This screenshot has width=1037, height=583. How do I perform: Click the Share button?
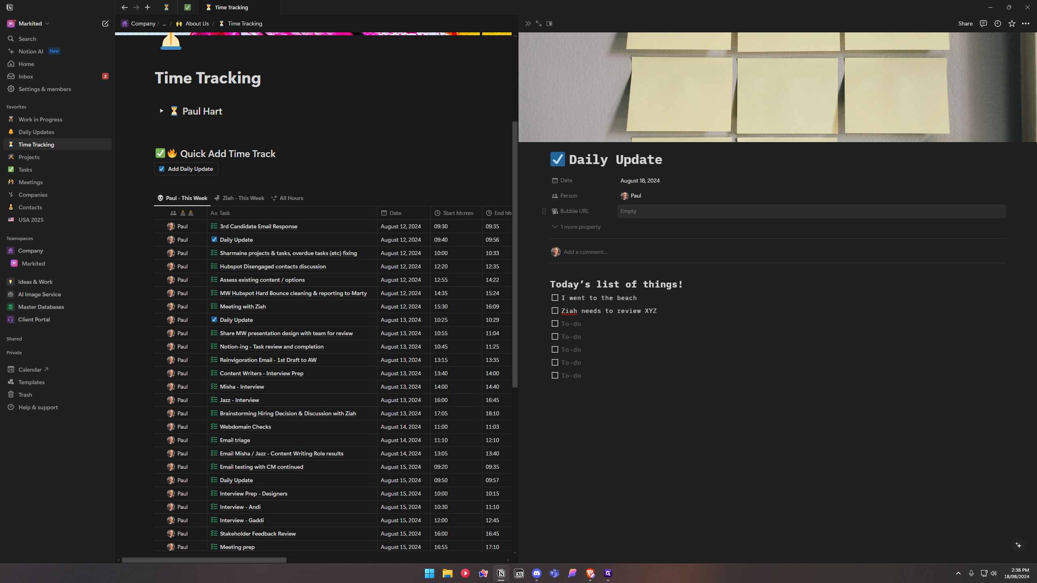pyautogui.click(x=965, y=23)
